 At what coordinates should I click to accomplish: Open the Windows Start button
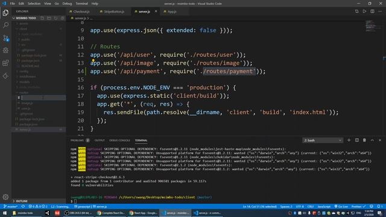pyautogui.click(x=5, y=213)
